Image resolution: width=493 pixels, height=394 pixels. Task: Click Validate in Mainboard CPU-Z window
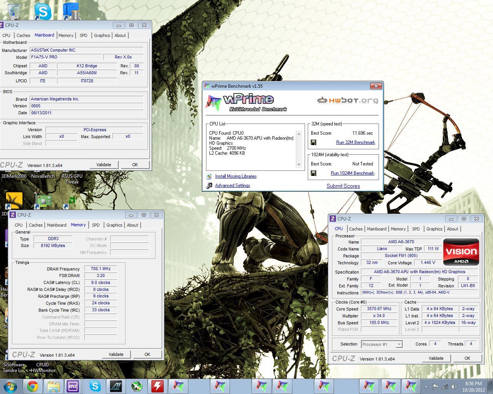coord(104,165)
